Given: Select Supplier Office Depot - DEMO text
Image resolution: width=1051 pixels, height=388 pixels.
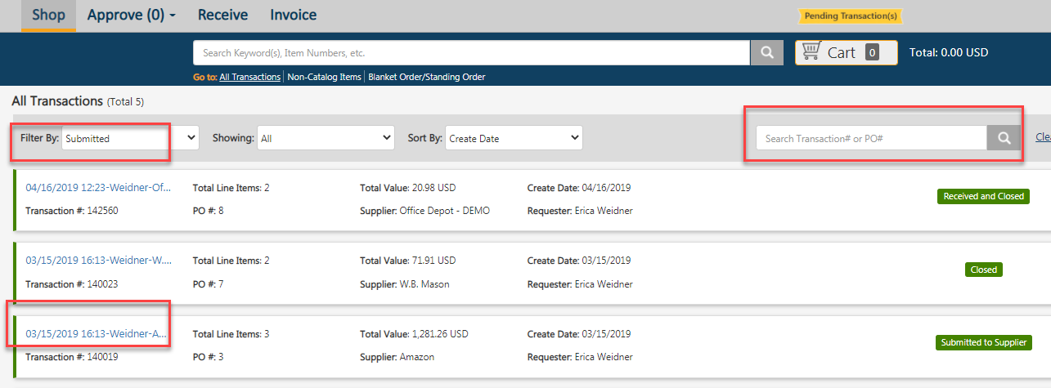Looking at the screenshot, I should (424, 211).
